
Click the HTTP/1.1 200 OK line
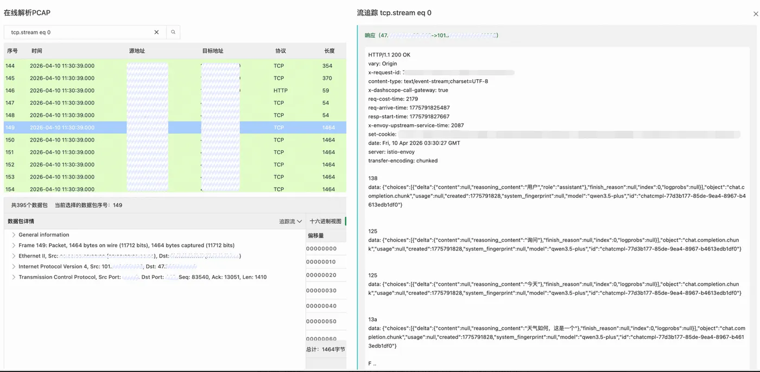click(x=389, y=55)
